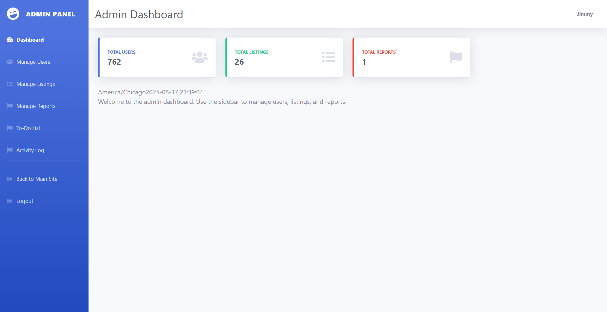Click the Admin Panel smiley logo icon

coord(13,14)
